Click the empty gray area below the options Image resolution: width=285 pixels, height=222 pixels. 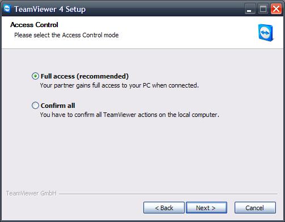pyautogui.click(x=142, y=154)
